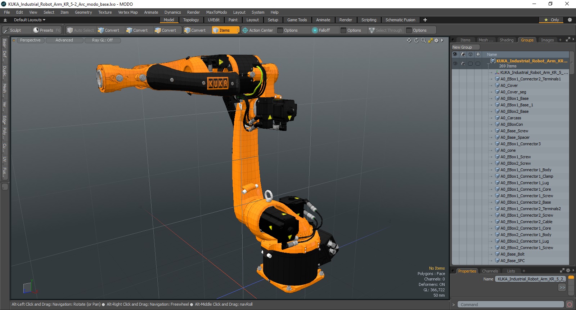Add new layout tab with plus
This screenshot has height=310, width=576.
pos(425,20)
